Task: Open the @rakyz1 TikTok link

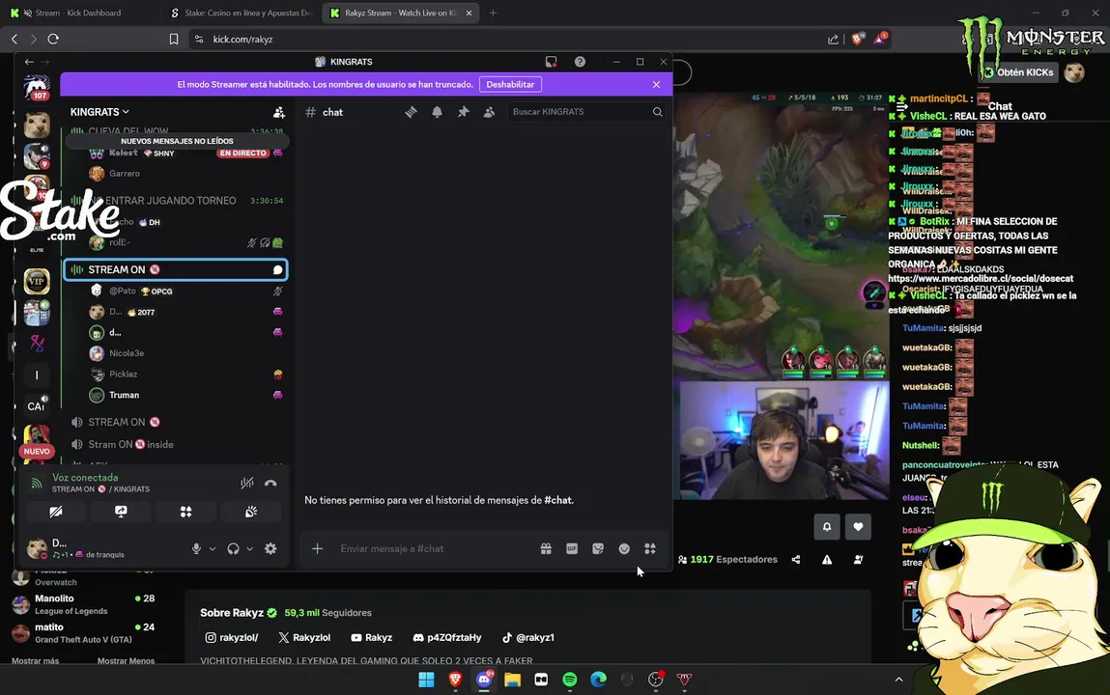Action: 528,637
